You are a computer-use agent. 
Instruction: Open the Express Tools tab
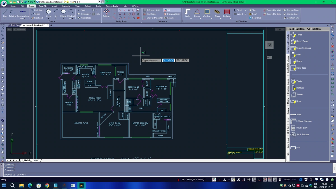112,6
